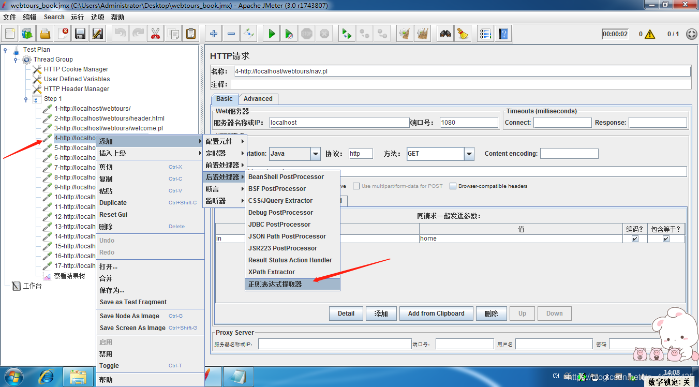699x387 pixels.
Task: Enable Browser-compatible headers checkbox
Action: click(x=453, y=186)
